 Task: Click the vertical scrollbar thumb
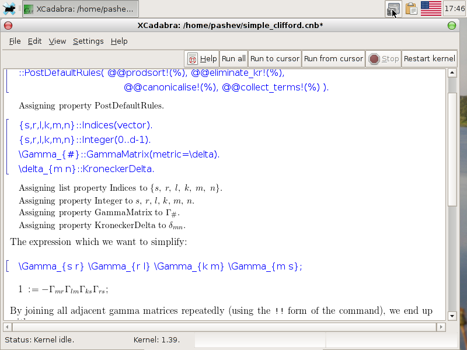(x=452, y=149)
